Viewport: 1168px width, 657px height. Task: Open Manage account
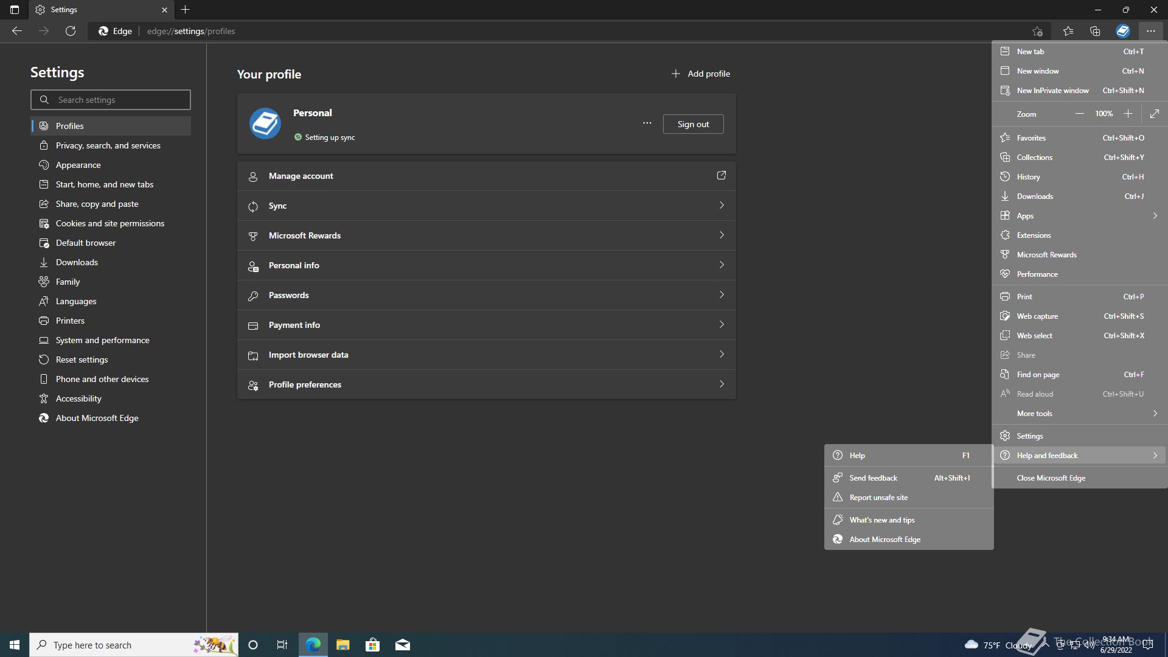pos(486,176)
